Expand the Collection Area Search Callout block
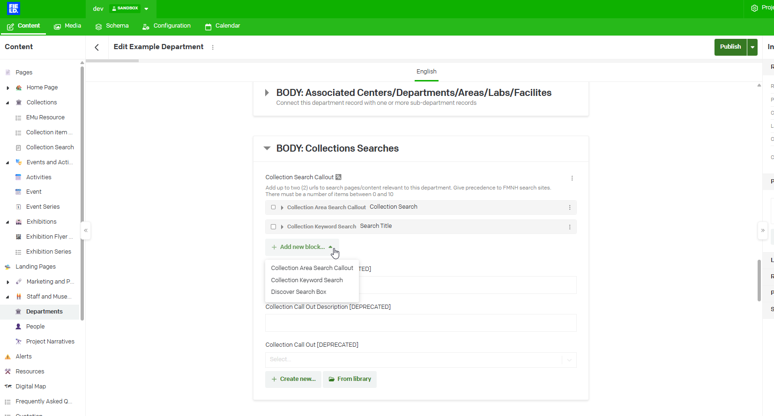 282,207
